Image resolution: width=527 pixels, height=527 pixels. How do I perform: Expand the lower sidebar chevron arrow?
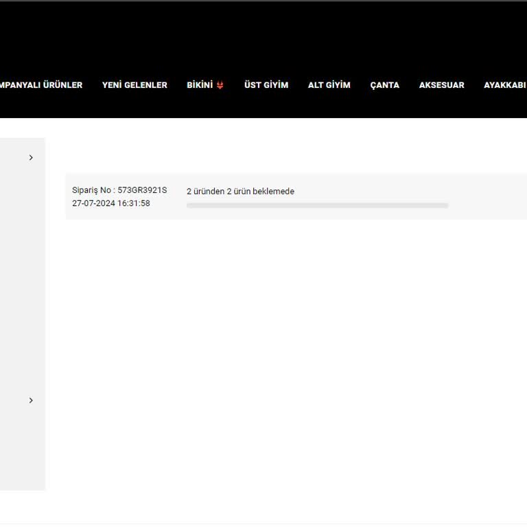(31, 401)
